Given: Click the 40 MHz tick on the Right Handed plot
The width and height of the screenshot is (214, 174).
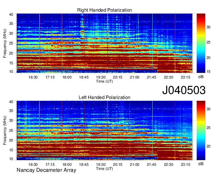Looking at the screenshot, I should 11,14.
